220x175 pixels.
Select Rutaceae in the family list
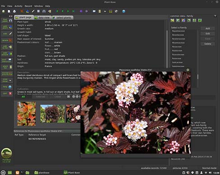click(x=177, y=58)
